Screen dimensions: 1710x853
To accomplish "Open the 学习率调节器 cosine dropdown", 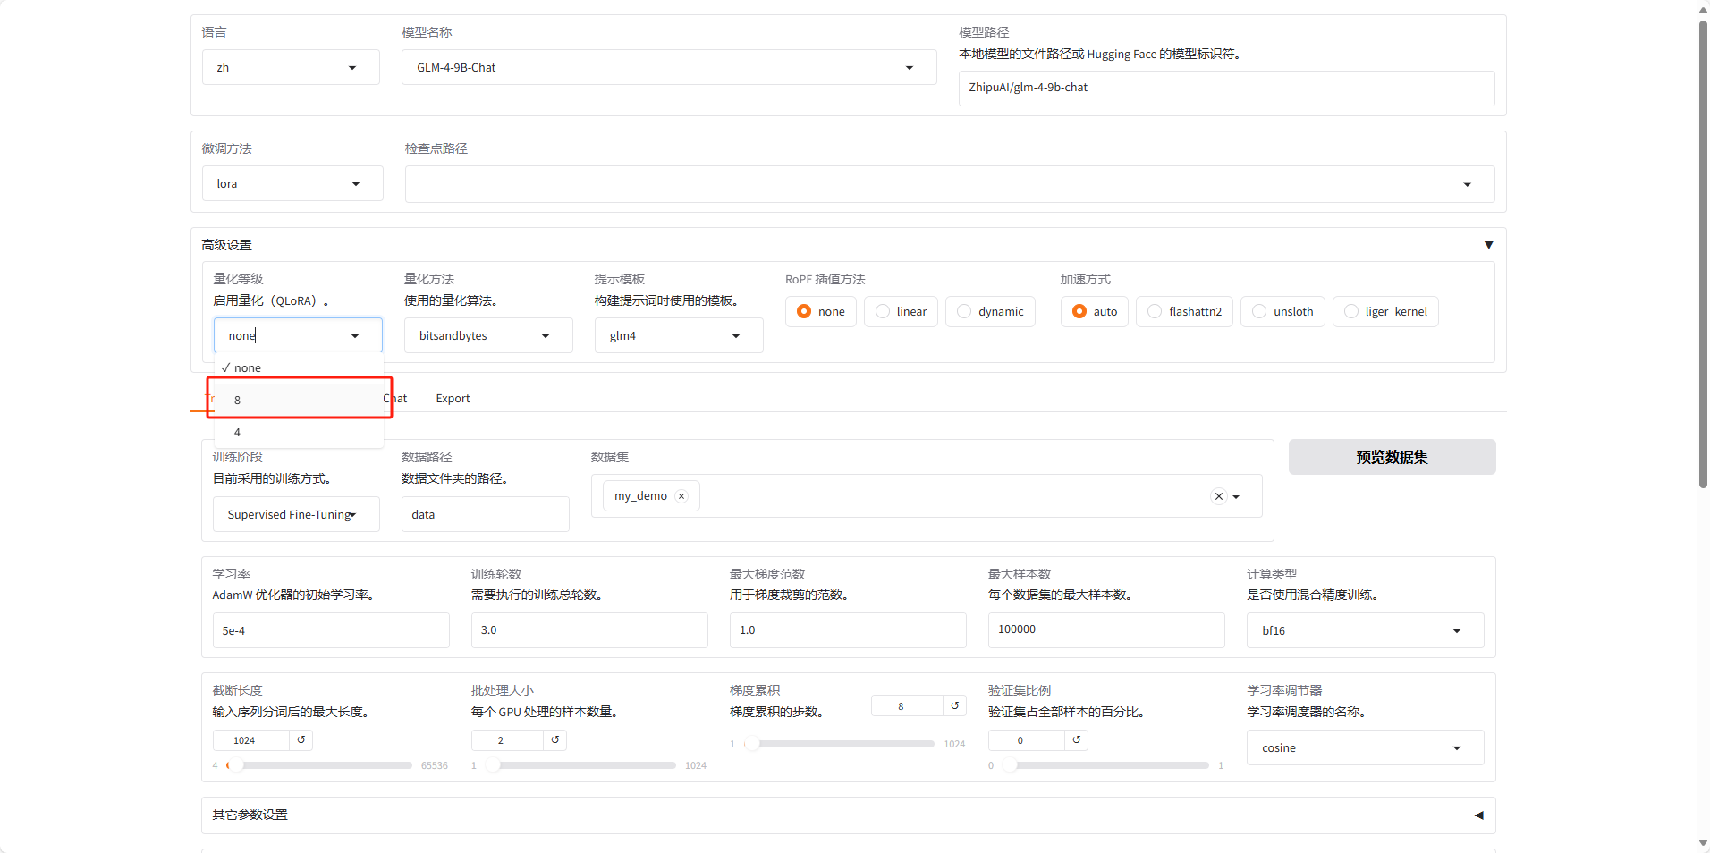I will 1364,748.
